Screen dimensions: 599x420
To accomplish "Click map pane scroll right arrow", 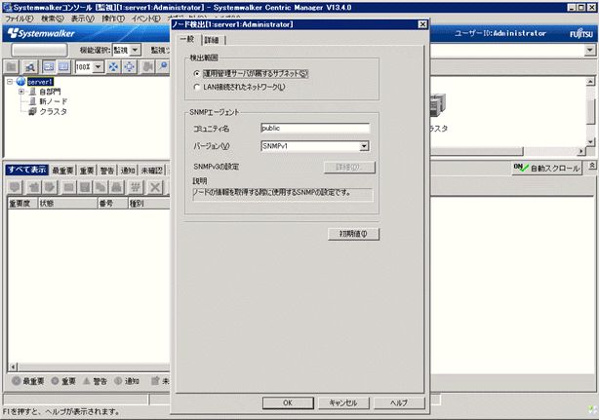I will click(581, 151).
